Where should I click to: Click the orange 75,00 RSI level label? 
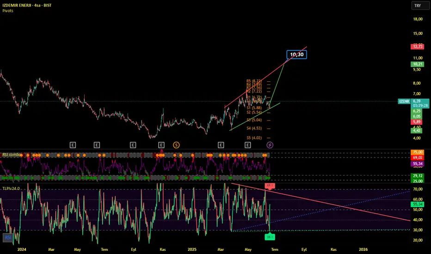coord(417,152)
